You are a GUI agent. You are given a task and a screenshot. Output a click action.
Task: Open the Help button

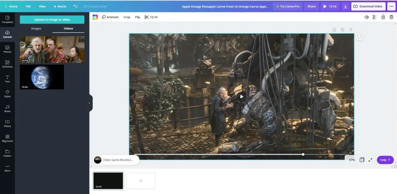(x=385, y=160)
